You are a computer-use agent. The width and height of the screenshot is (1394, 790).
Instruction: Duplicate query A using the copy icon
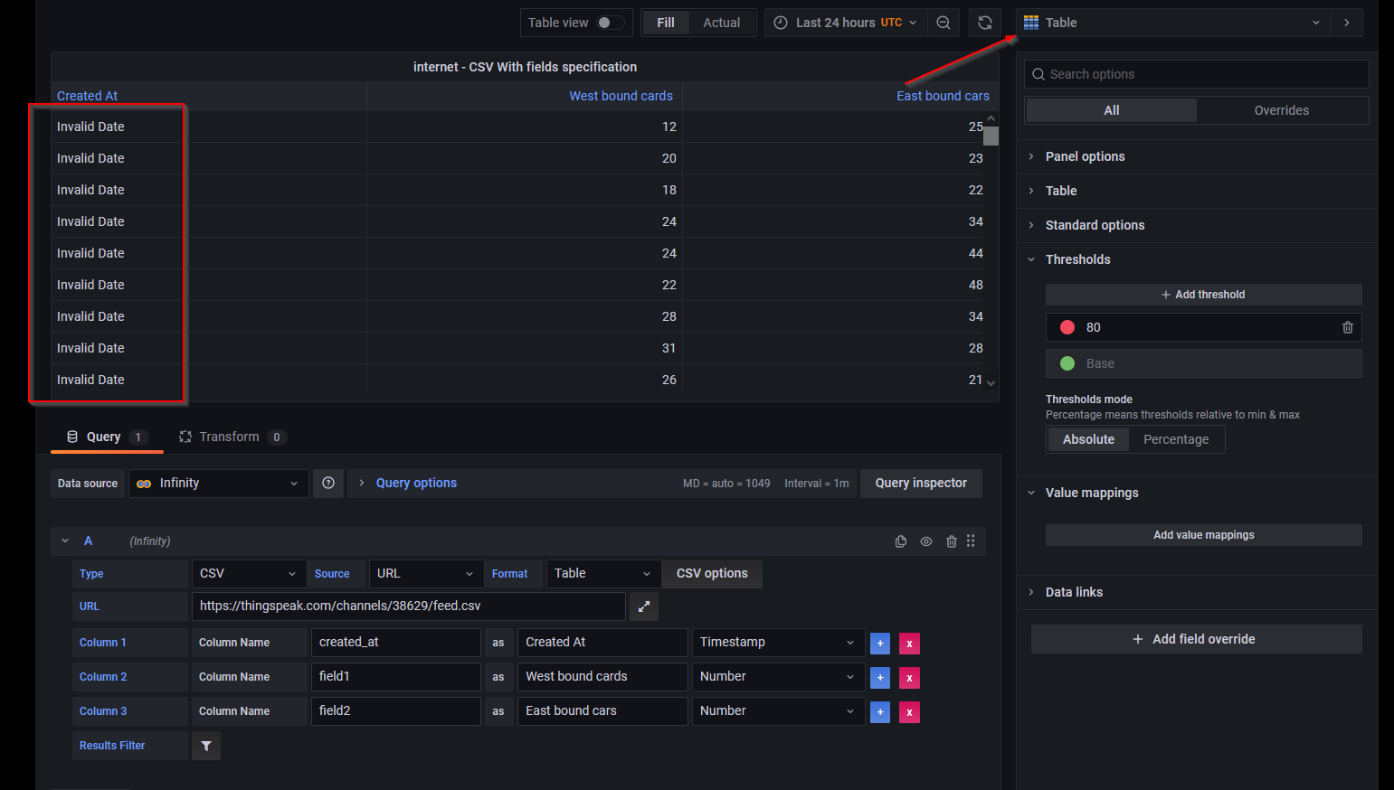point(901,541)
